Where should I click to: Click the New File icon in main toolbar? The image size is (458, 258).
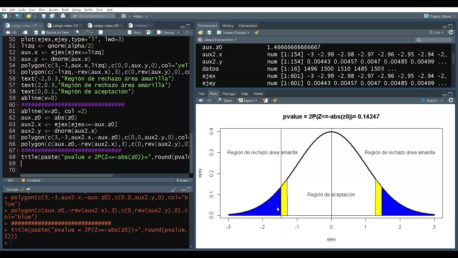pyautogui.click(x=5, y=16)
